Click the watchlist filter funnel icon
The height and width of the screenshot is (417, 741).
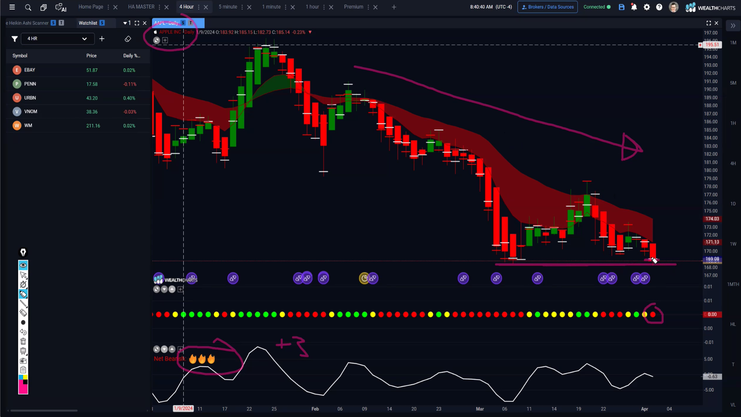click(x=14, y=39)
